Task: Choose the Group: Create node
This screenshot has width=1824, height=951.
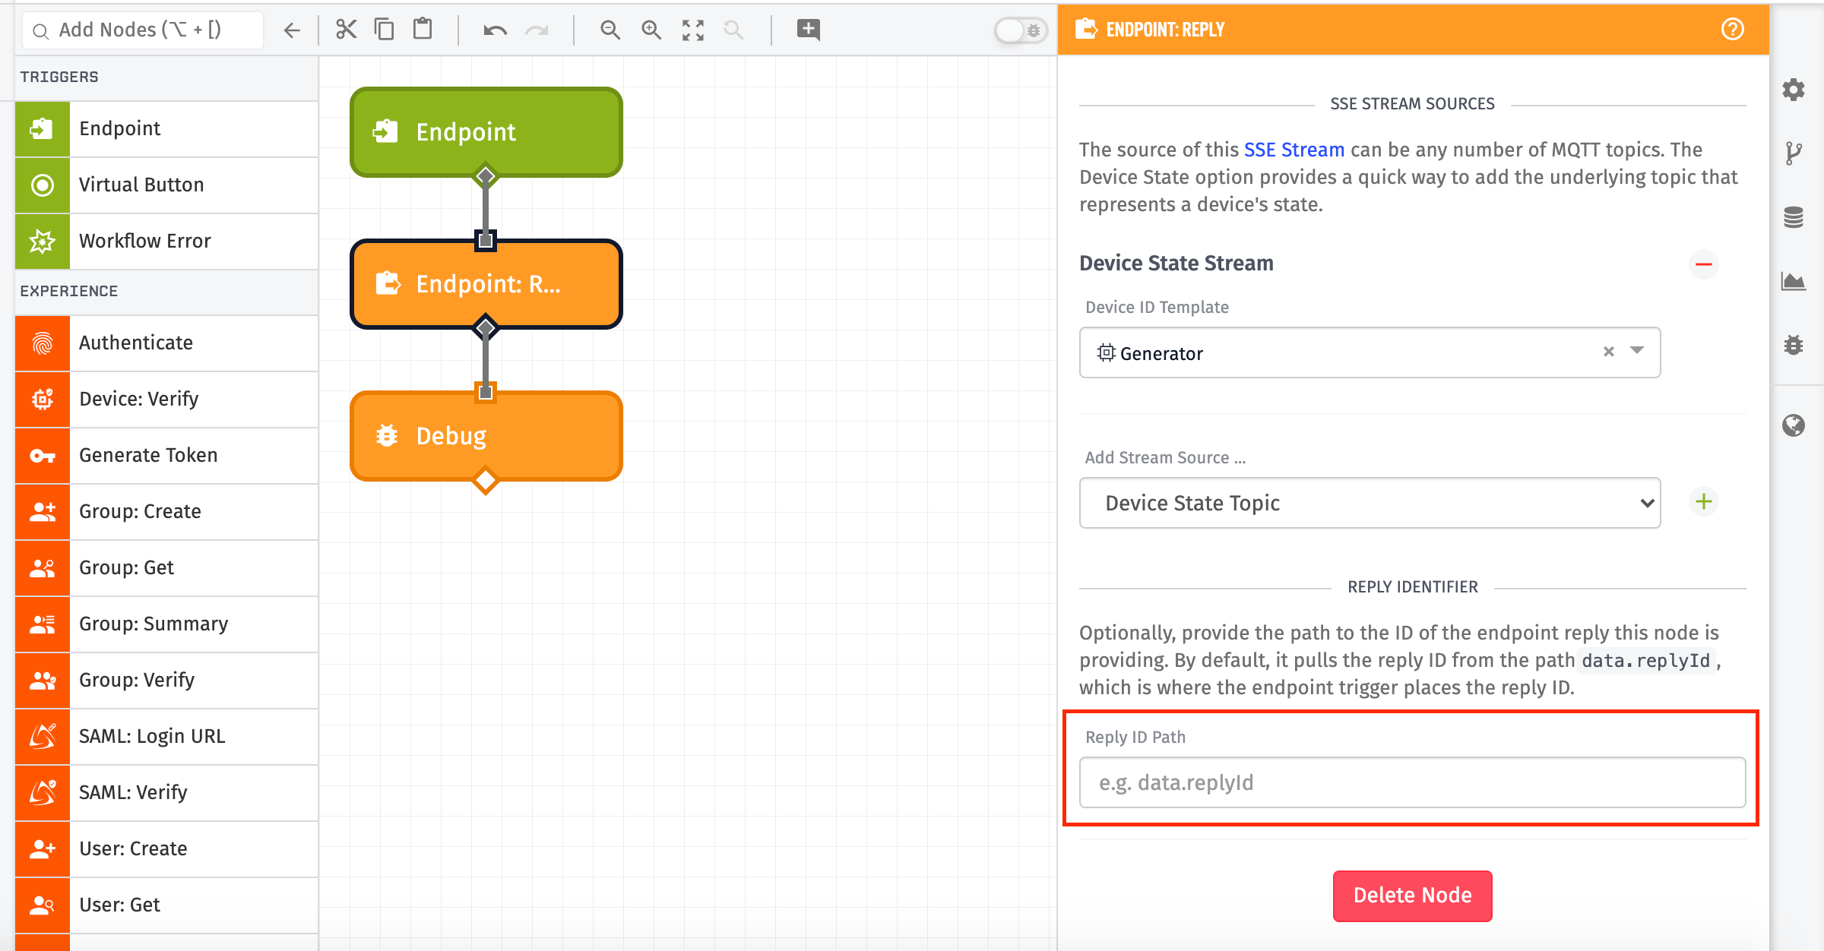Action: (166, 512)
